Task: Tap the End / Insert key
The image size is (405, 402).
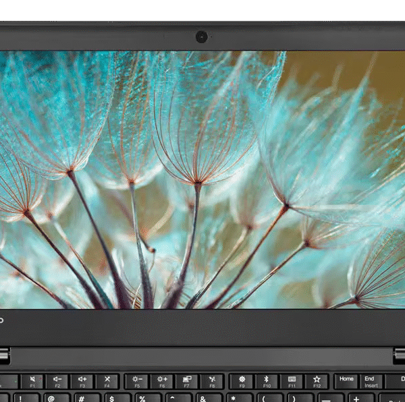Action: pos(371,382)
